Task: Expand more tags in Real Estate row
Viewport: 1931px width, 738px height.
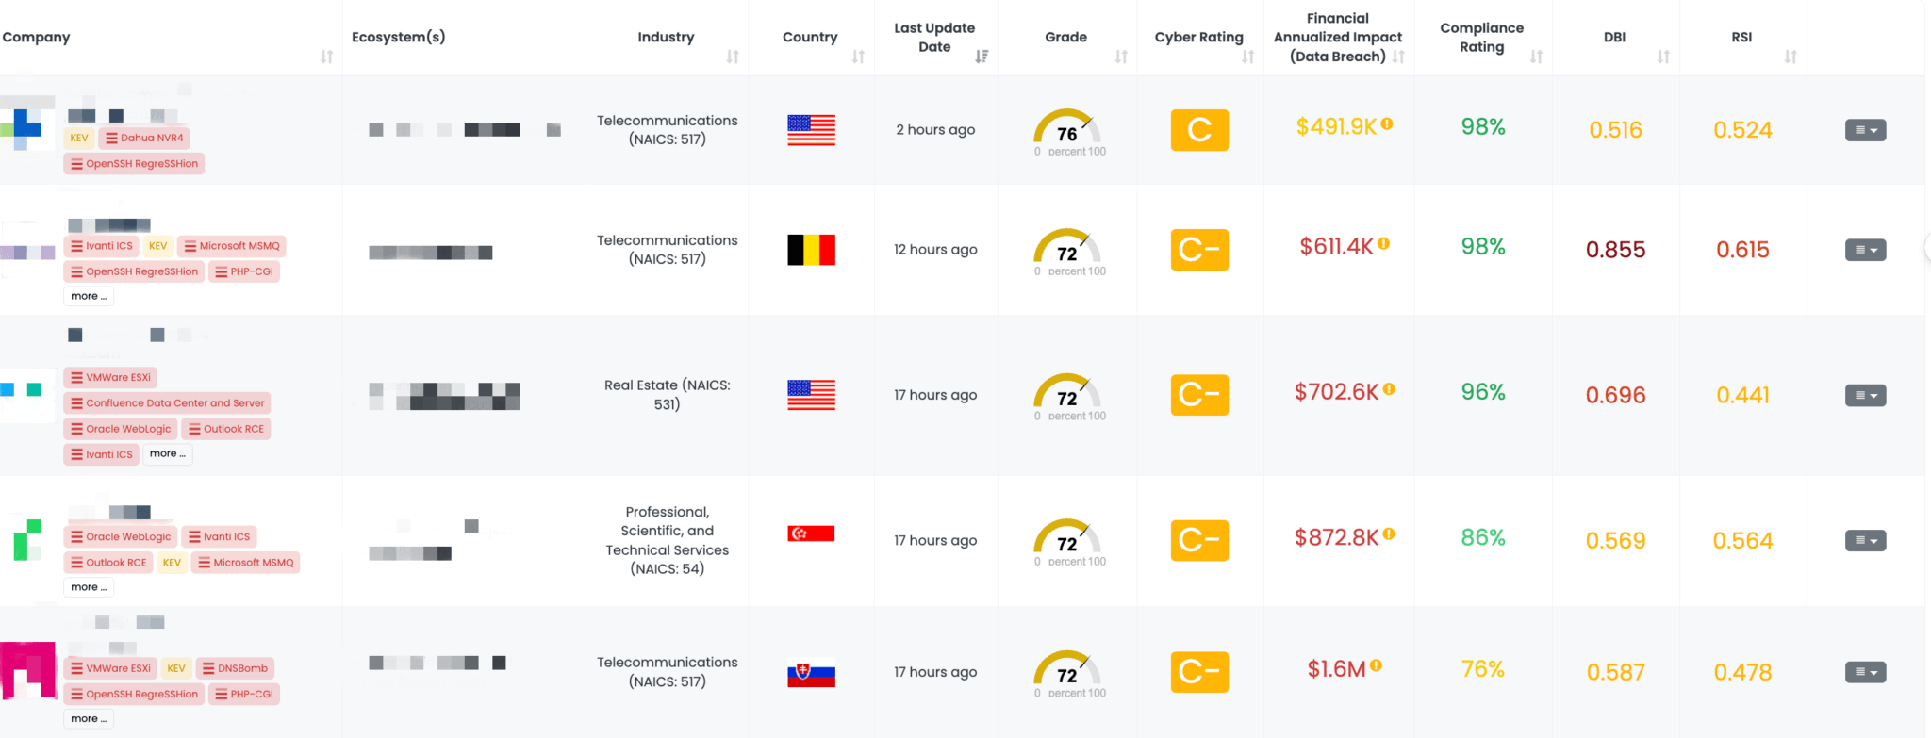Action: click(167, 453)
